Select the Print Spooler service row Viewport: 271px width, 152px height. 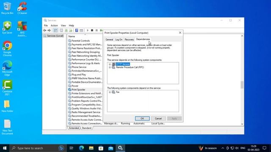coord(85,90)
